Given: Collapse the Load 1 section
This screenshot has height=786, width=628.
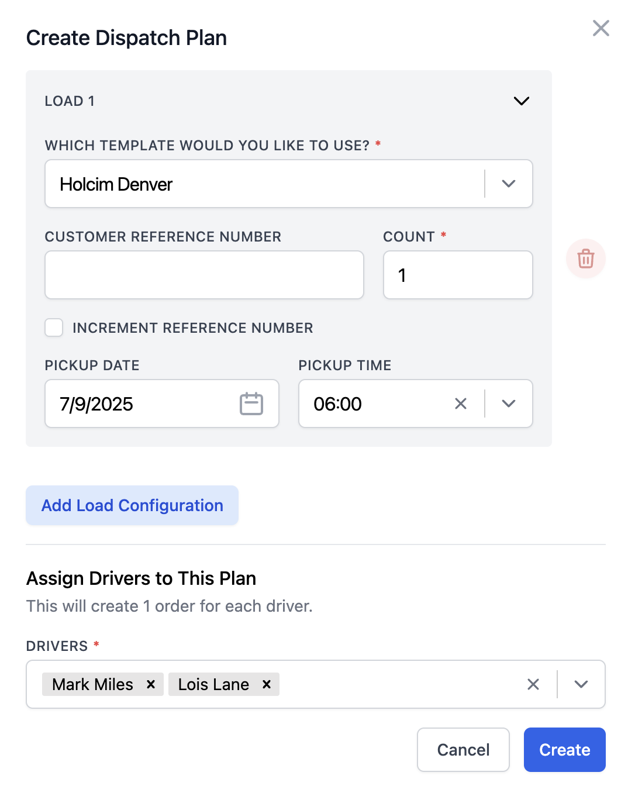Looking at the screenshot, I should [522, 101].
